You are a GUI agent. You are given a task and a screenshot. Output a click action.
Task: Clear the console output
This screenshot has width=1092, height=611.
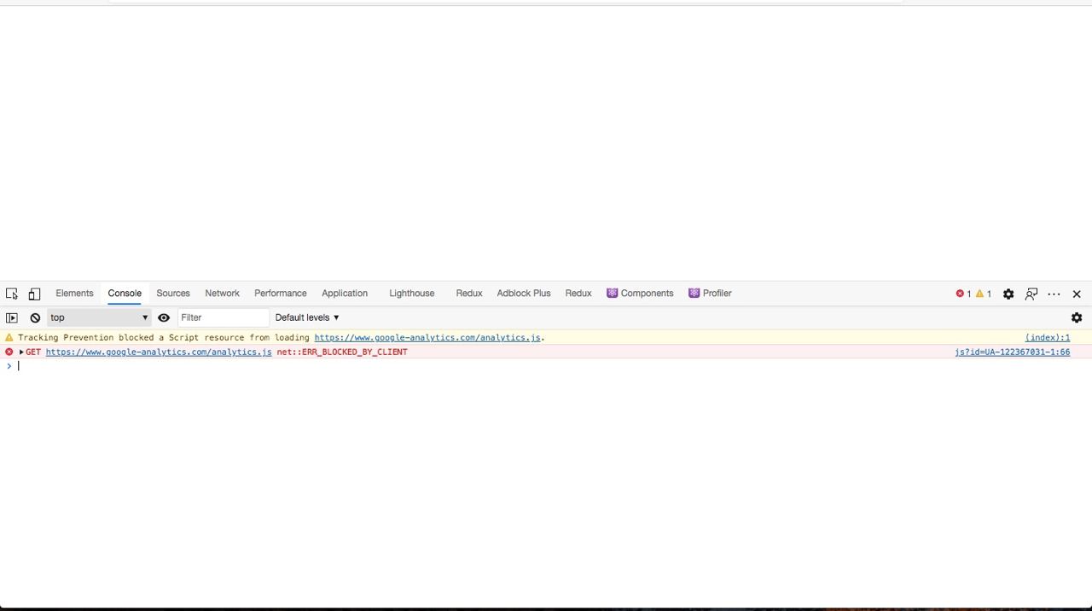tap(35, 317)
